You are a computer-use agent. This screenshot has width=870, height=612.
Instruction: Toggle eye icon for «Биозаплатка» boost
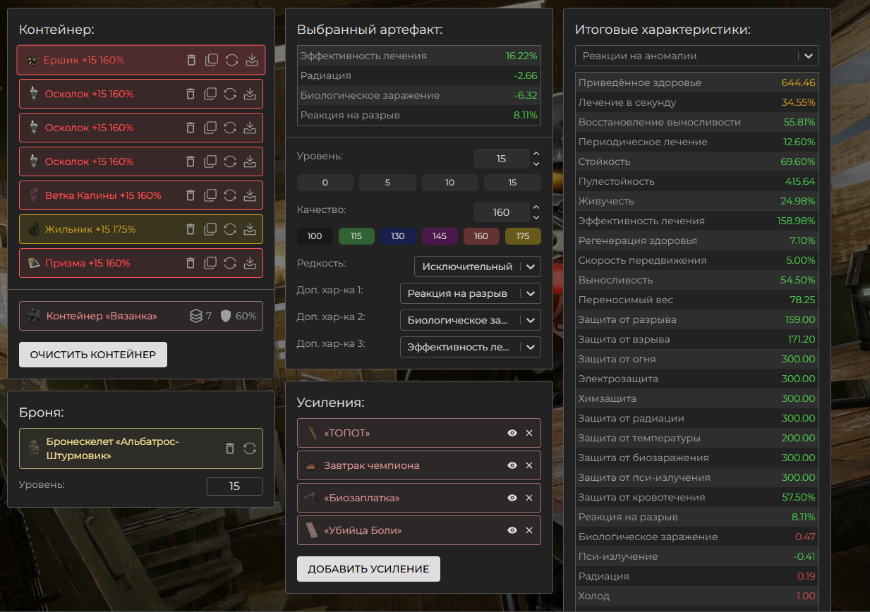coord(512,498)
